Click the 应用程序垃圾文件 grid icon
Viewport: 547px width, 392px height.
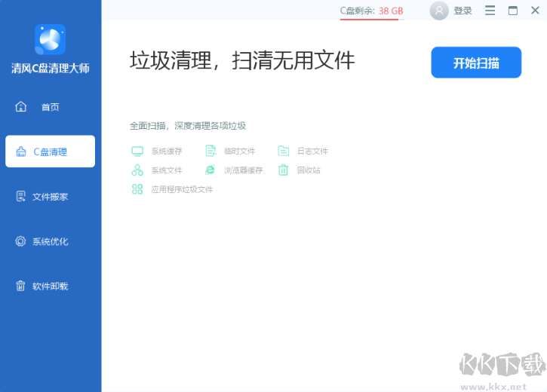(x=137, y=189)
